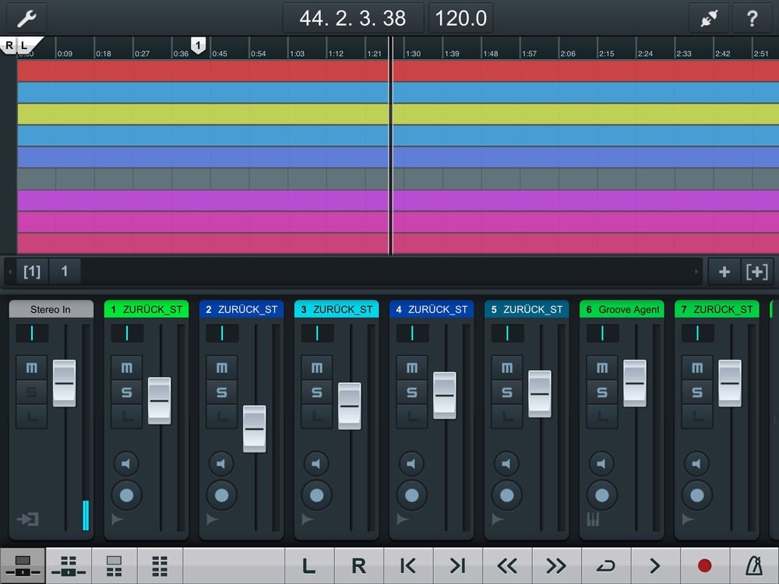Solo channel 4 ZURÜCK_ST
This screenshot has height=584, width=779.
pyautogui.click(x=412, y=392)
